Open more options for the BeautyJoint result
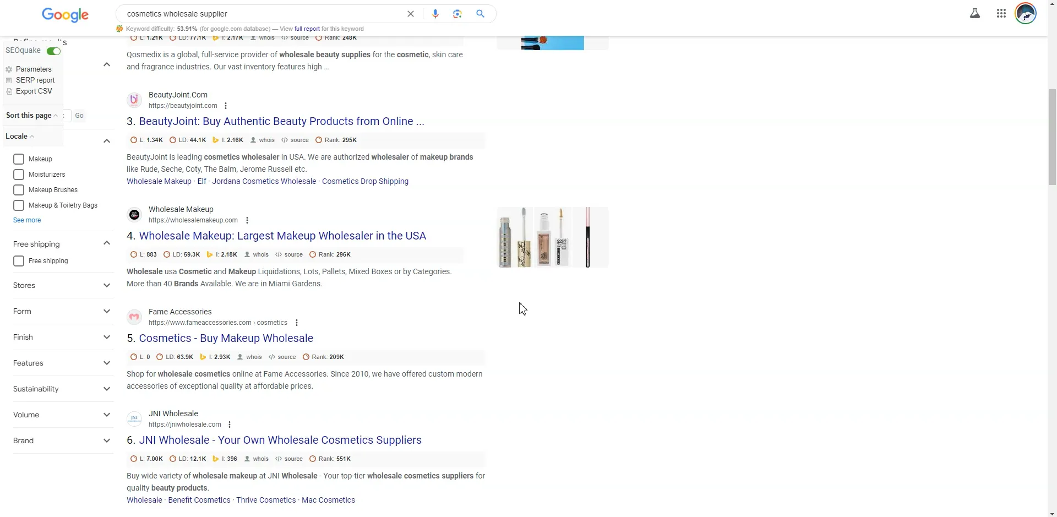The height and width of the screenshot is (517, 1057). pos(226,106)
